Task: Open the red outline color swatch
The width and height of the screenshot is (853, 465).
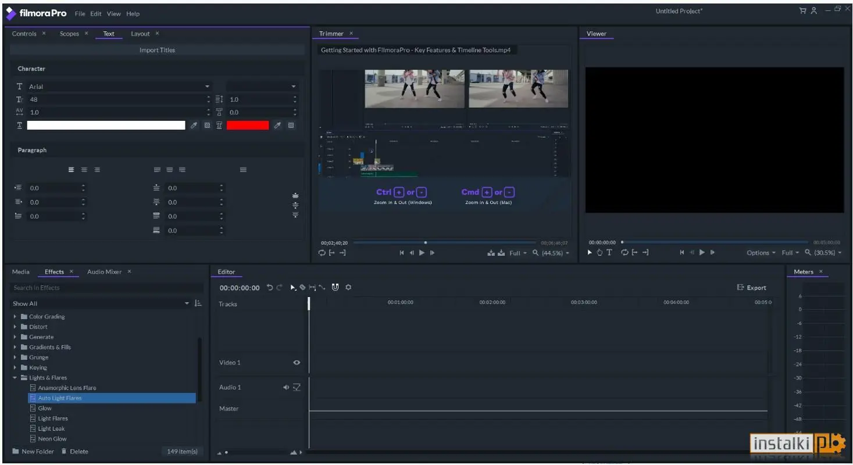Action: tap(248, 126)
